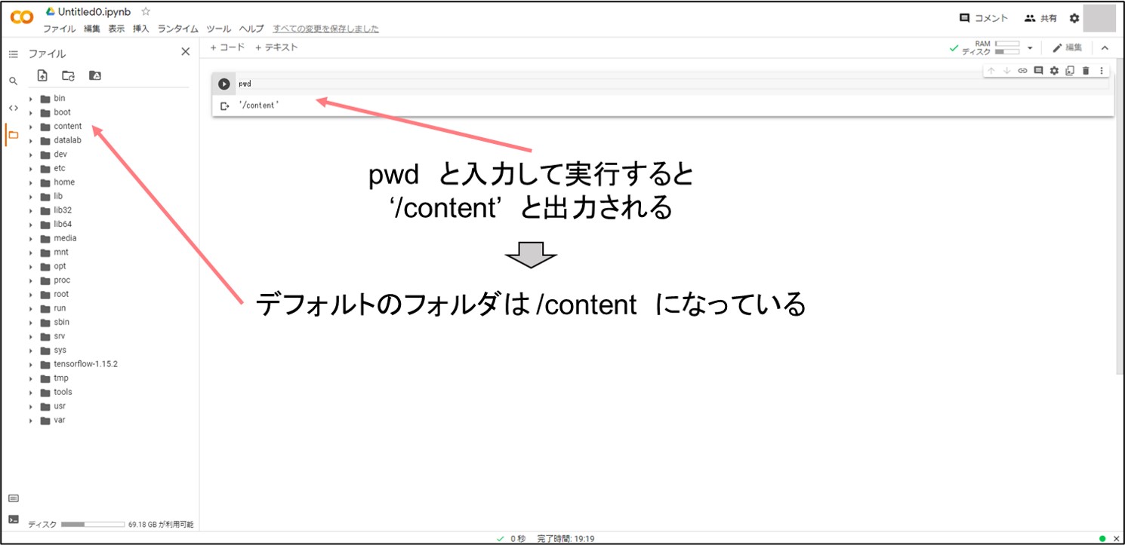Open notebook settings gear

[x=1074, y=18]
